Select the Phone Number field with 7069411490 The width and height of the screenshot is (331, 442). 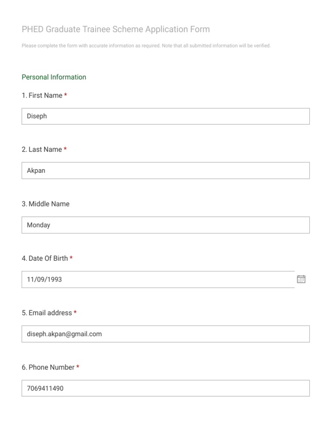165,388
